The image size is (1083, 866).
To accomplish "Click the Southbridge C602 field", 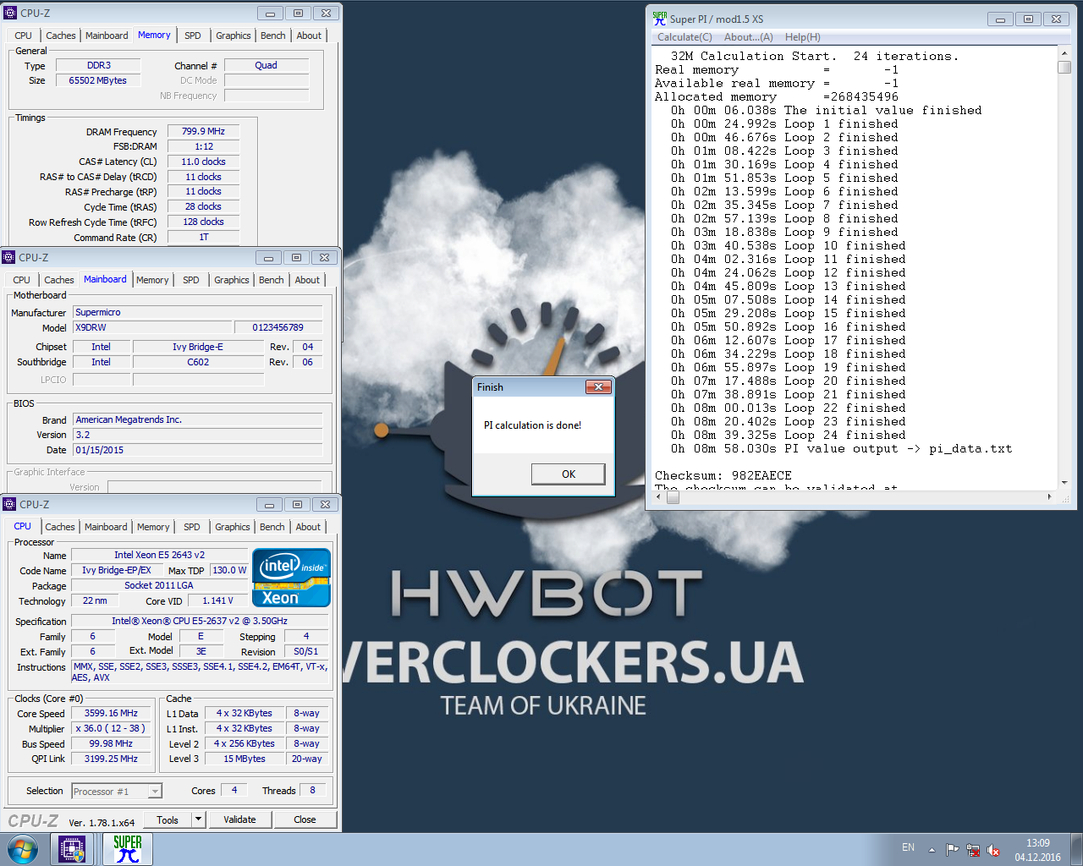I will coord(198,362).
